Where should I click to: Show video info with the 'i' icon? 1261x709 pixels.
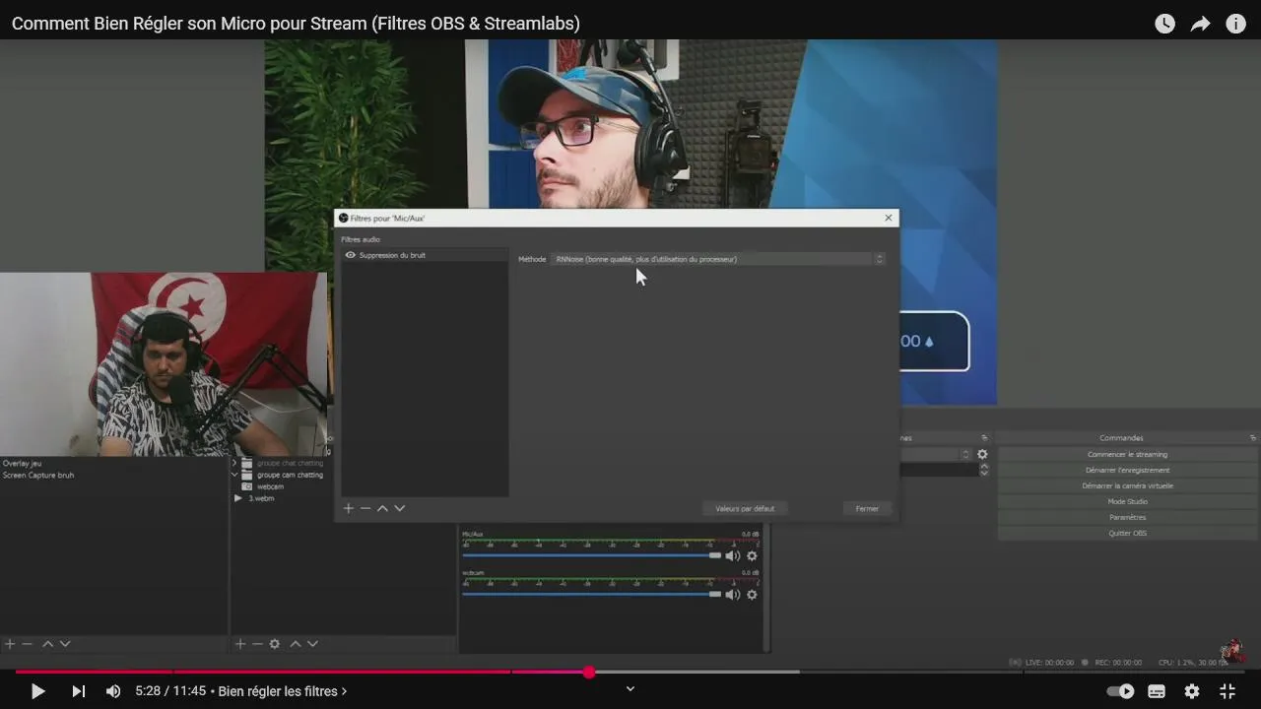tap(1235, 24)
